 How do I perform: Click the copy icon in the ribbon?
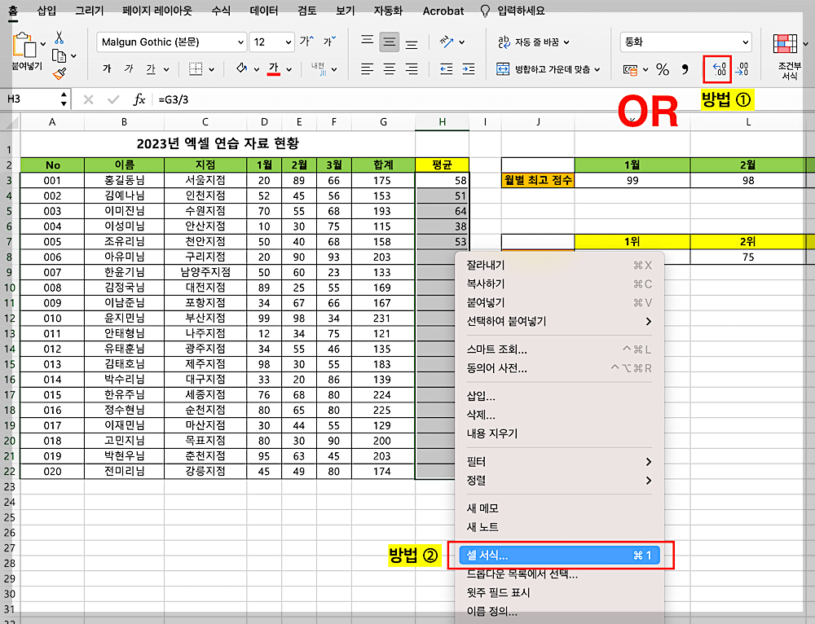57,55
